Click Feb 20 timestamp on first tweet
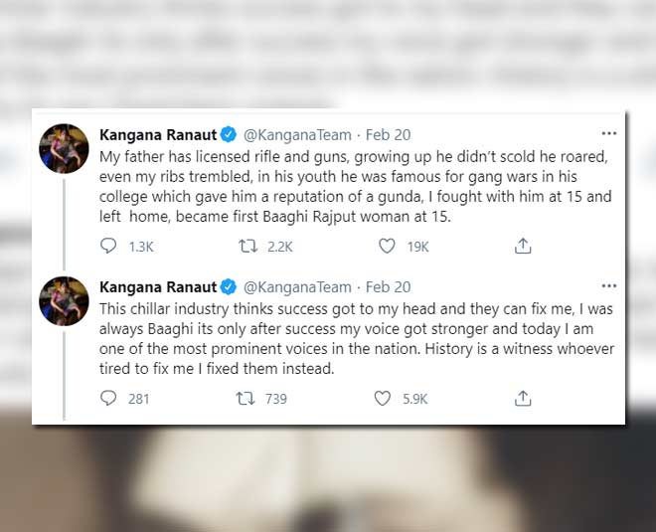 point(389,134)
